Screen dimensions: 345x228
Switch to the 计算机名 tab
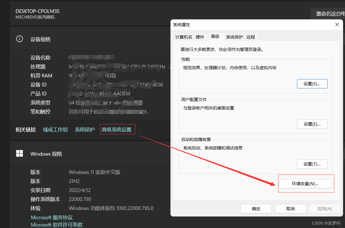[x=184, y=37]
